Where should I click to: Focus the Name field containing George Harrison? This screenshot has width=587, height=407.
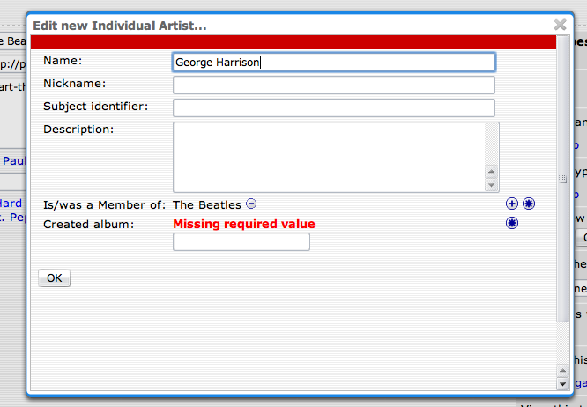(334, 62)
